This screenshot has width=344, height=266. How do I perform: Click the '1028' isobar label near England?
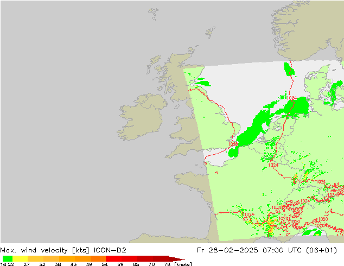233,144
